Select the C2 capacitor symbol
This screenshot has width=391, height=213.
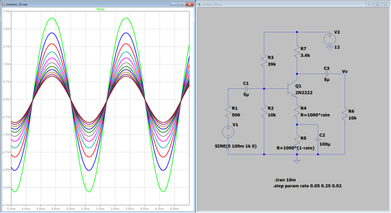318,140
